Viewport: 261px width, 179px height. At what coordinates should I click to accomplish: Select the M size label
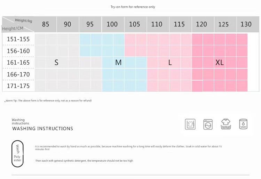click(118, 63)
